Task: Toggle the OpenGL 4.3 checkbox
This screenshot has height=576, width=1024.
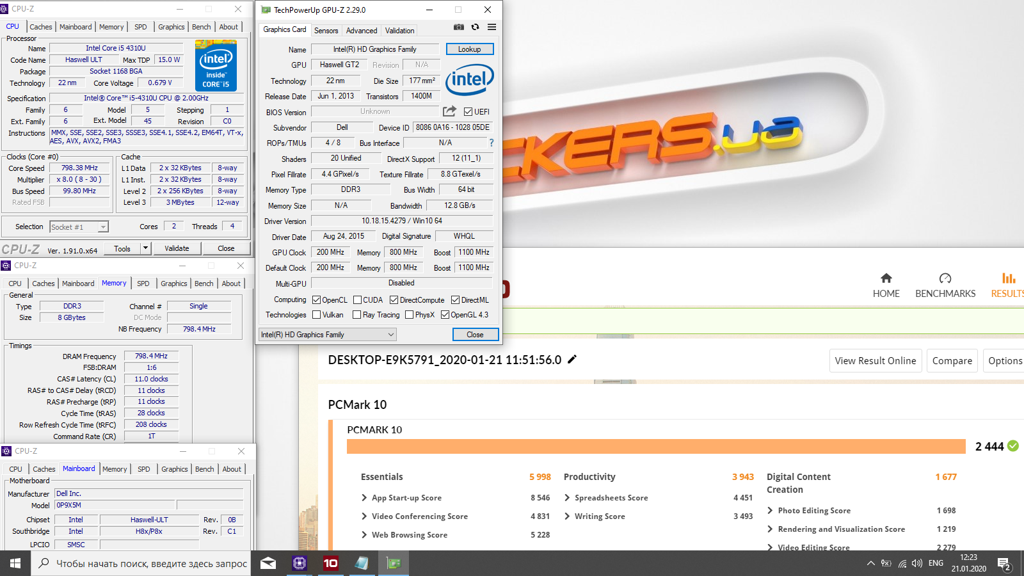Action: [x=445, y=314]
